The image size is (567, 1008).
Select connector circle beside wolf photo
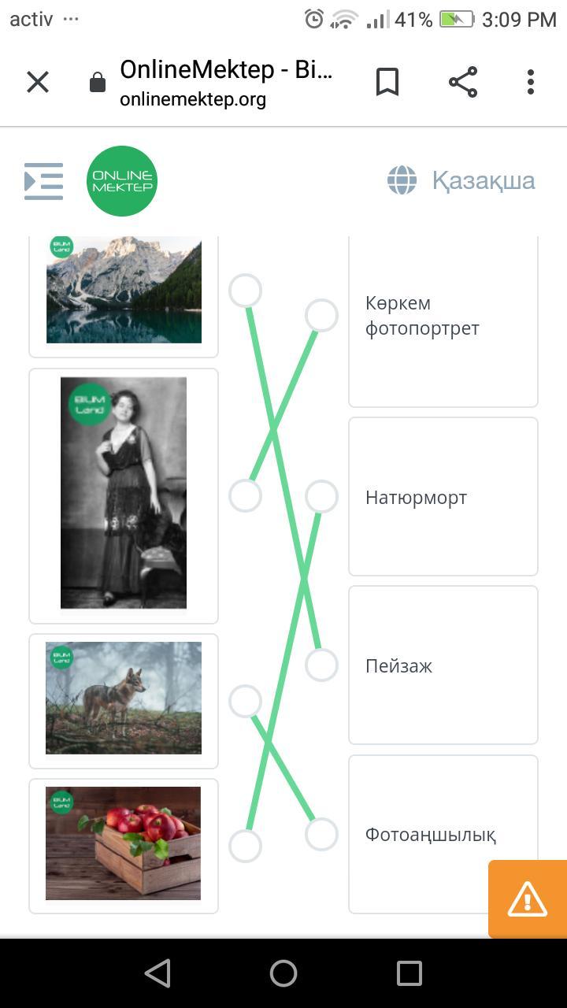click(x=245, y=701)
